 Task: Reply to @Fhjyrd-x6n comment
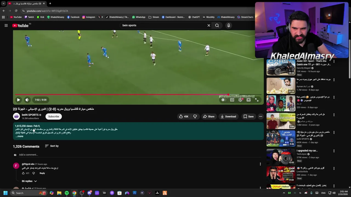coord(42,173)
